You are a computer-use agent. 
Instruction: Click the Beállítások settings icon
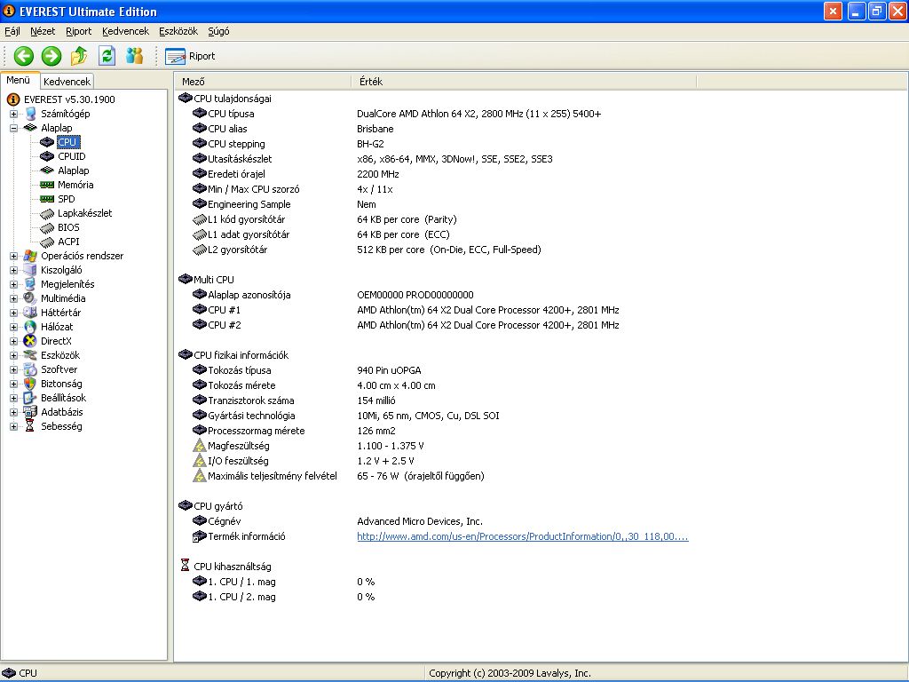point(30,398)
